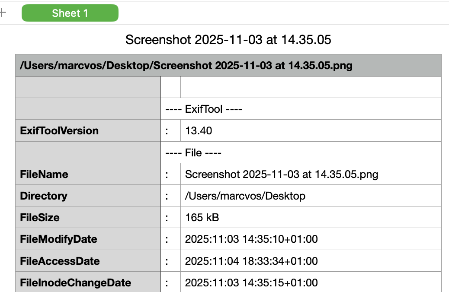
Task: Click the FileSize label cell
Action: click(x=40, y=217)
